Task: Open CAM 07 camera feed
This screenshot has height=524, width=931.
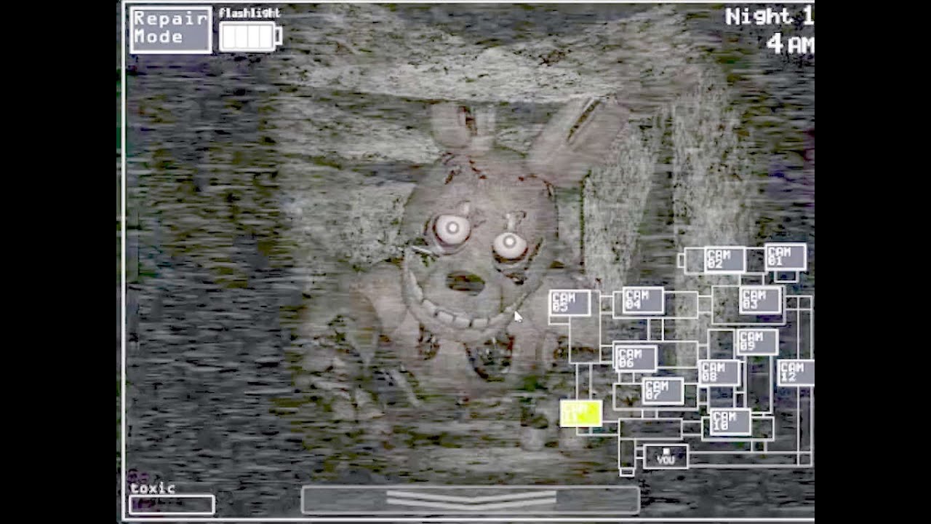Action: (663, 391)
